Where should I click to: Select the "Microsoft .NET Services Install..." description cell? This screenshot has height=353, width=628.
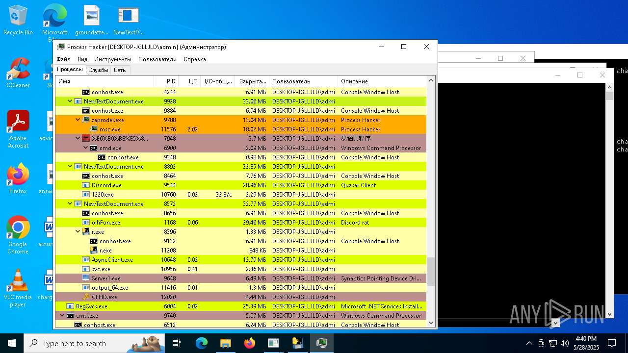(382, 306)
